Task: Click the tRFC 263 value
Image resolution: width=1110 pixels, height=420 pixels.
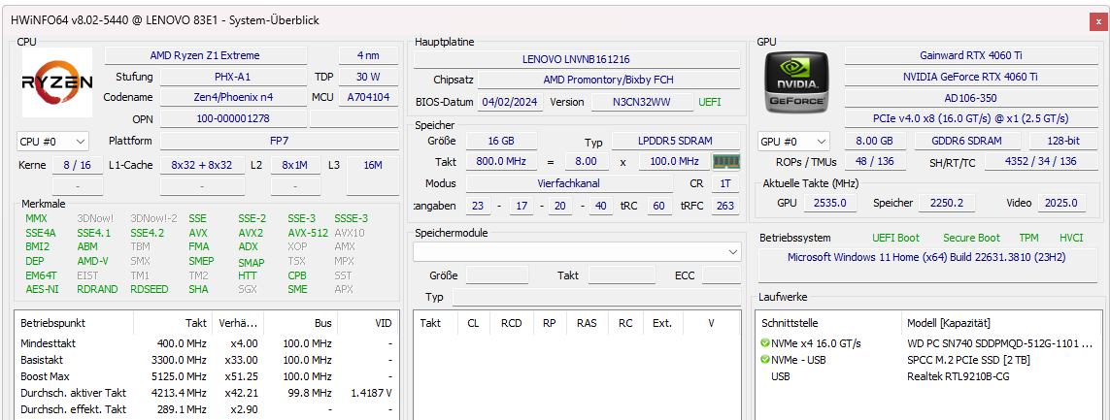Action: pyautogui.click(x=725, y=205)
